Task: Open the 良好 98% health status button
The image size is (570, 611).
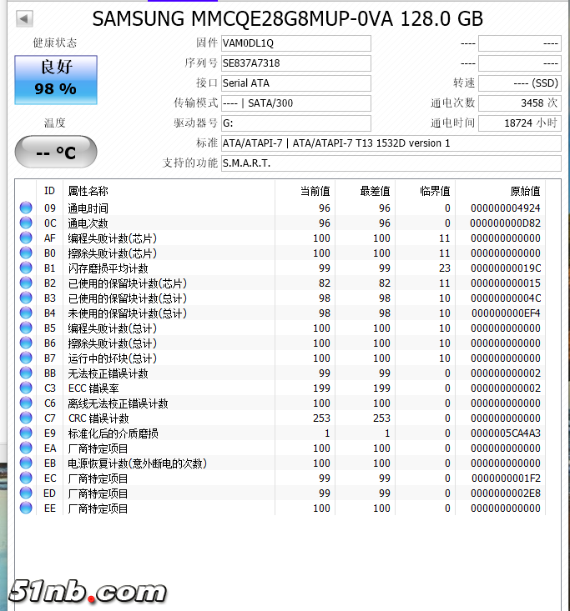Action: (x=56, y=78)
